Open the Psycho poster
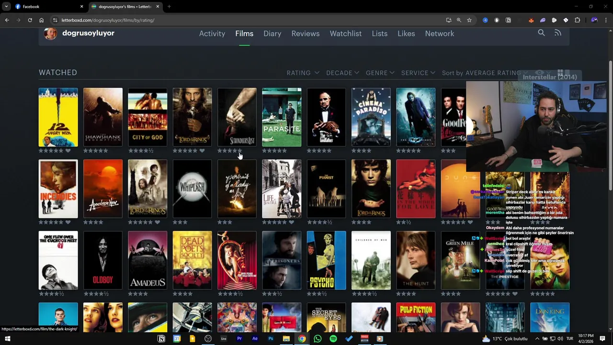The image size is (613, 345). (x=326, y=261)
